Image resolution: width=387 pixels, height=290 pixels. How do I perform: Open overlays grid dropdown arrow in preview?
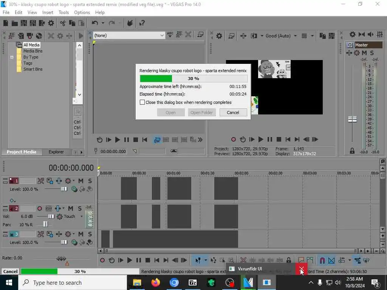(312, 36)
